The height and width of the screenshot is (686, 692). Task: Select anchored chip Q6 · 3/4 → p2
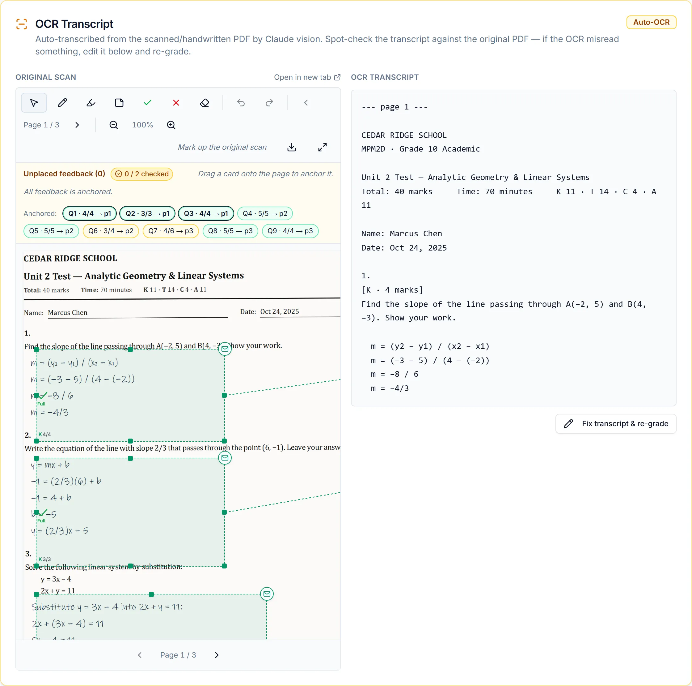pos(111,231)
